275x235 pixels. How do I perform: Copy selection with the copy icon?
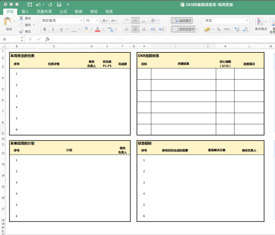[x=21, y=25]
